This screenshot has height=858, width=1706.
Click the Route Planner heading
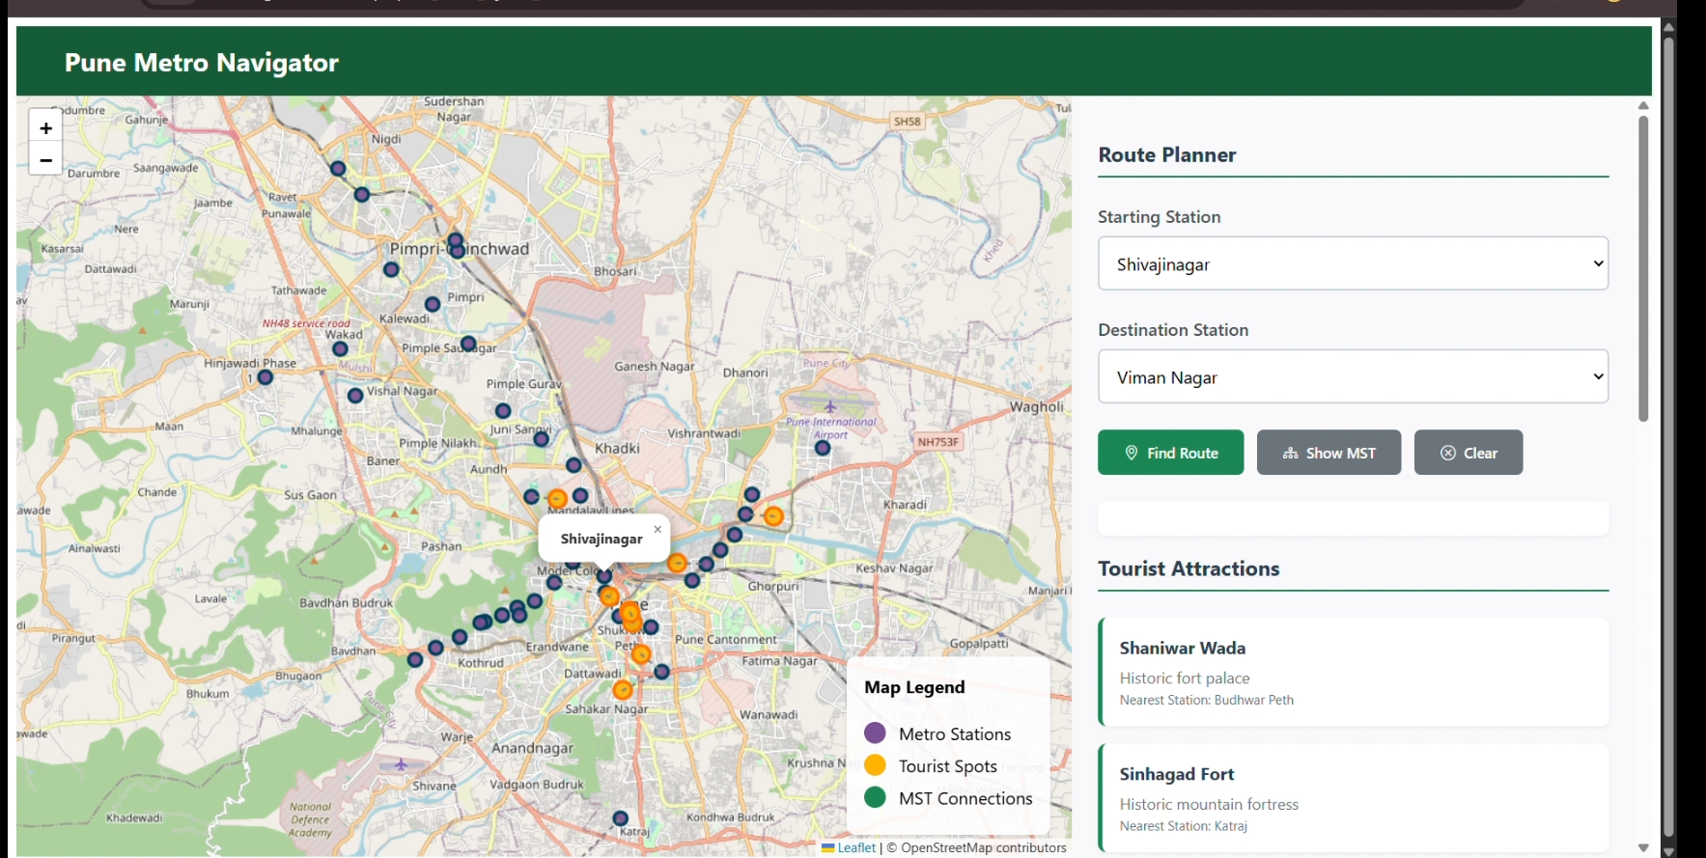(1167, 154)
